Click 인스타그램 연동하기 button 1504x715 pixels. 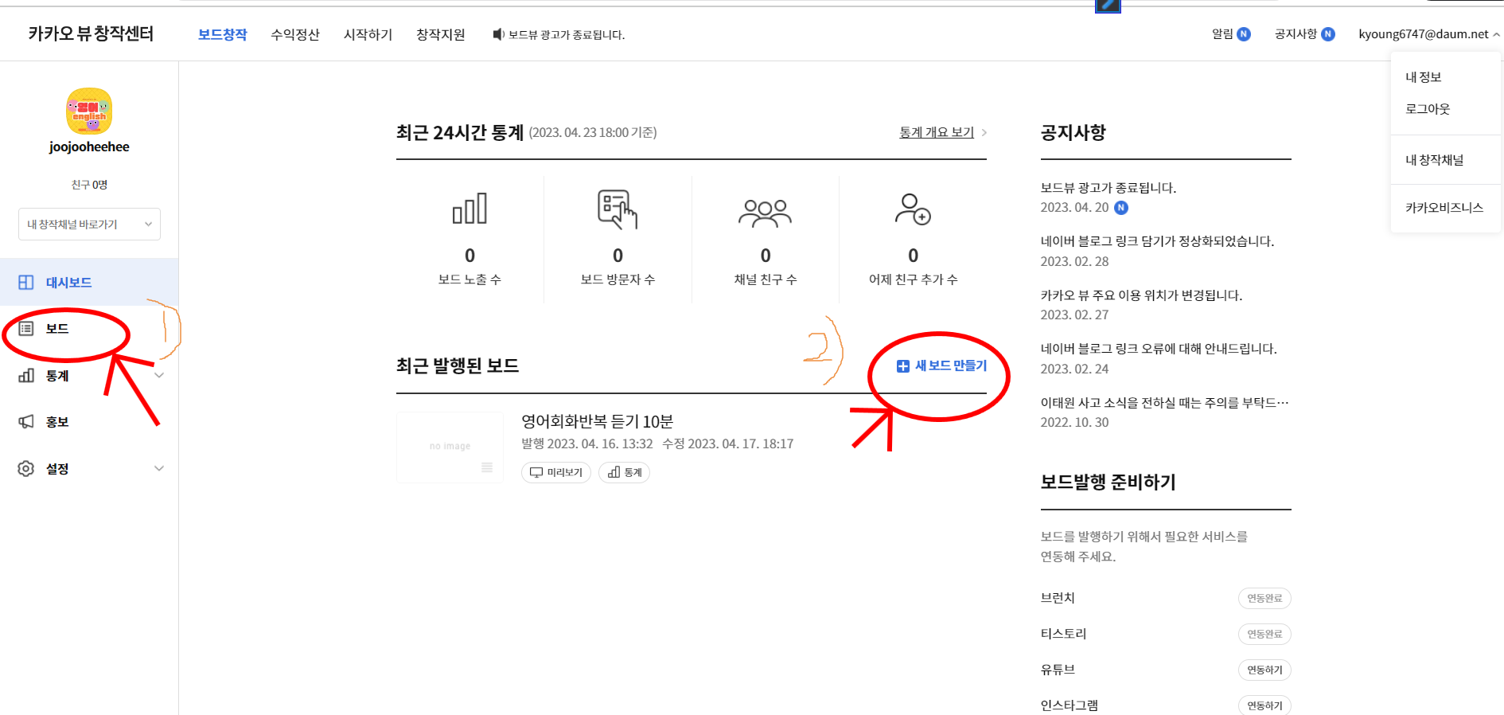pos(1264,705)
